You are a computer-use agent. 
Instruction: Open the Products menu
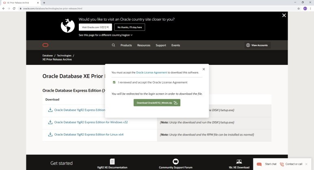click(126, 45)
